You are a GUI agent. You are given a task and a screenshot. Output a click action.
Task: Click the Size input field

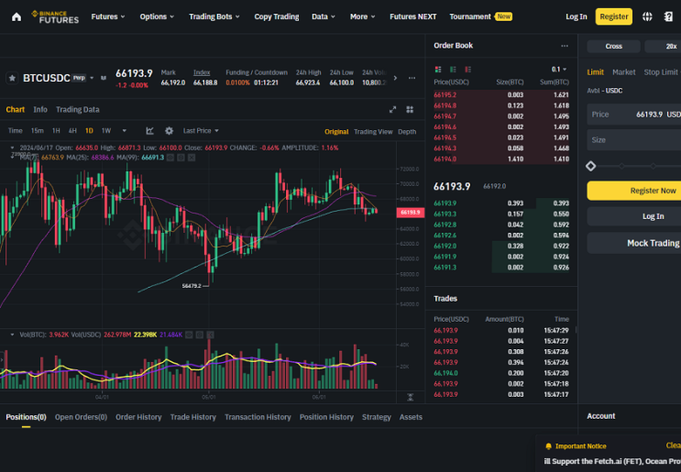pyautogui.click(x=634, y=140)
